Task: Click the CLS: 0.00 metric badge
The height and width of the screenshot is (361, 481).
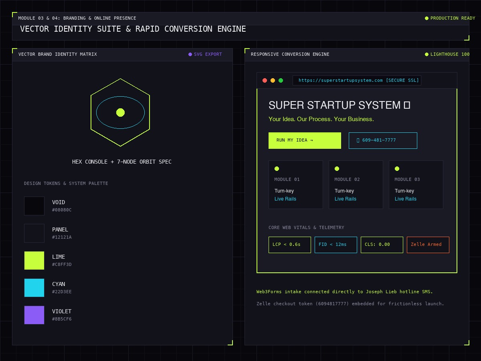Action: click(382, 245)
